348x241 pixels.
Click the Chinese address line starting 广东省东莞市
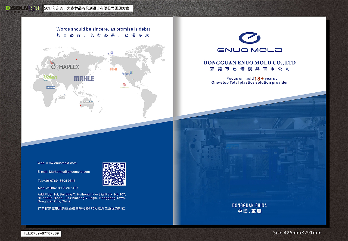tap(82, 208)
